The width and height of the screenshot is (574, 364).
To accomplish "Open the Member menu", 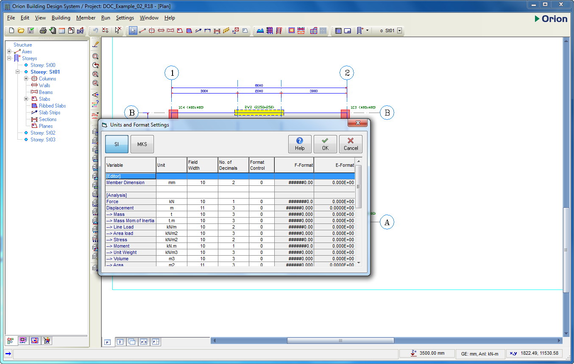I will tap(86, 18).
